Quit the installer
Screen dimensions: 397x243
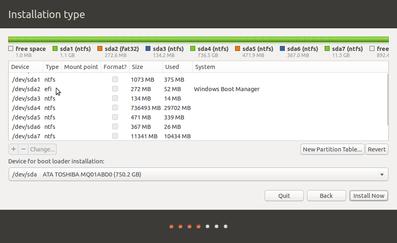click(x=284, y=195)
